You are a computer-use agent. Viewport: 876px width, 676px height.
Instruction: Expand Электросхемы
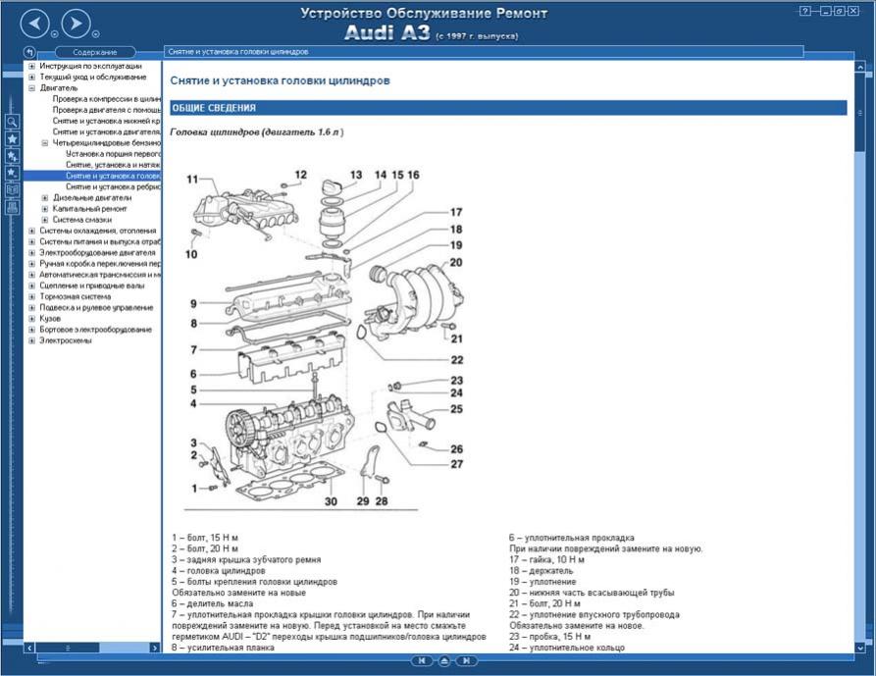31,340
